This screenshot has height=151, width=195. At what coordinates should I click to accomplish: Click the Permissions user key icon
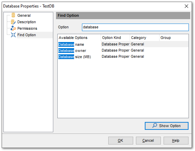13,28
